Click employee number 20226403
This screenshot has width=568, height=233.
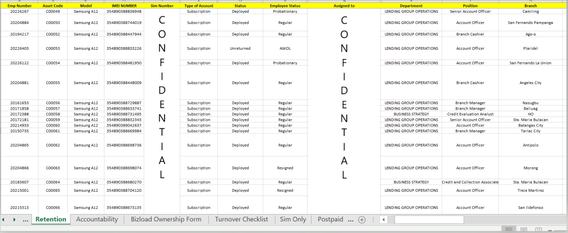point(19,49)
